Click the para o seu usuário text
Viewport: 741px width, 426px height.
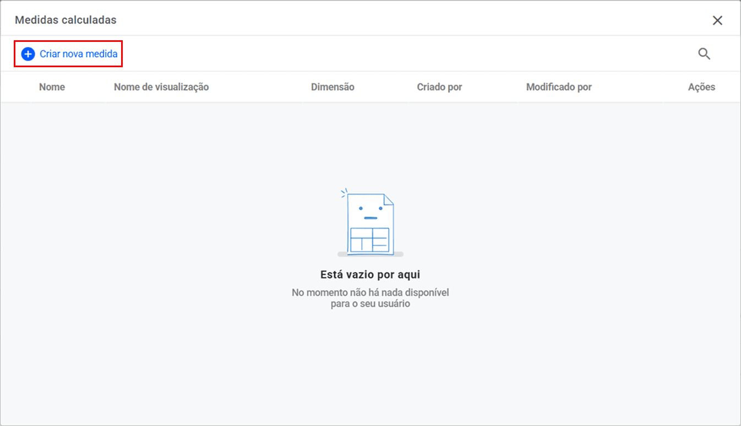(370, 304)
